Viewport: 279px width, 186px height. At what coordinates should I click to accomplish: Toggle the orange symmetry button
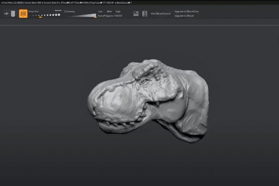(23, 14)
